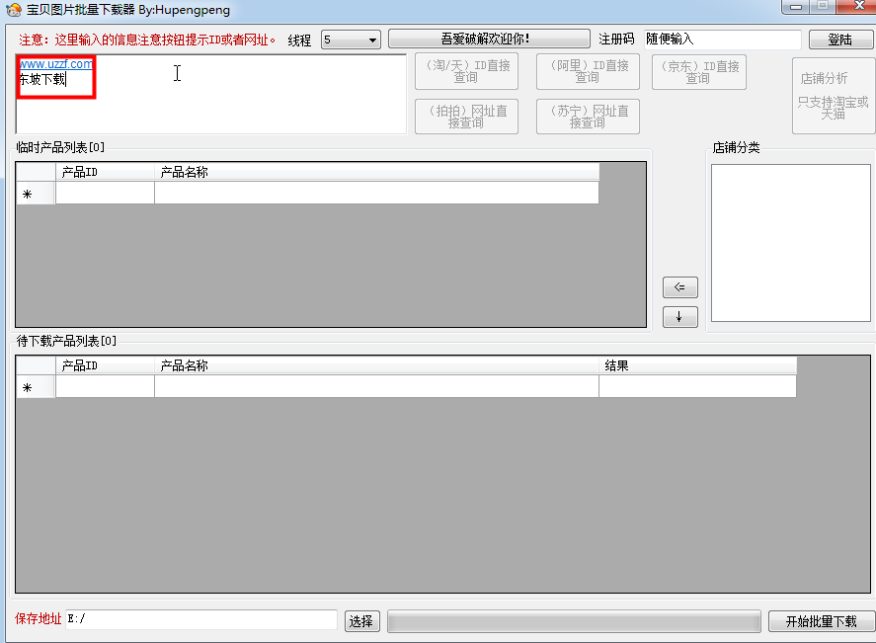Click the left arrow move button
Screen dimensions: 876x643
(x=679, y=287)
